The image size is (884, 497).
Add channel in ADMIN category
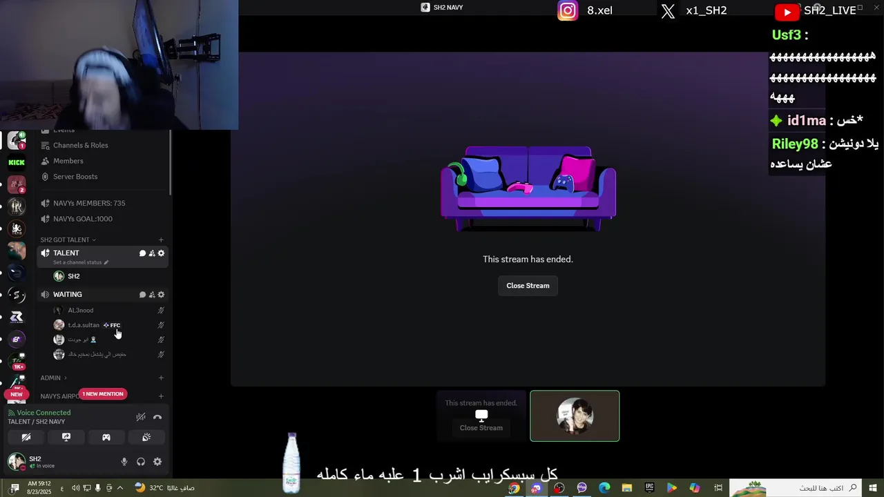[161, 378]
